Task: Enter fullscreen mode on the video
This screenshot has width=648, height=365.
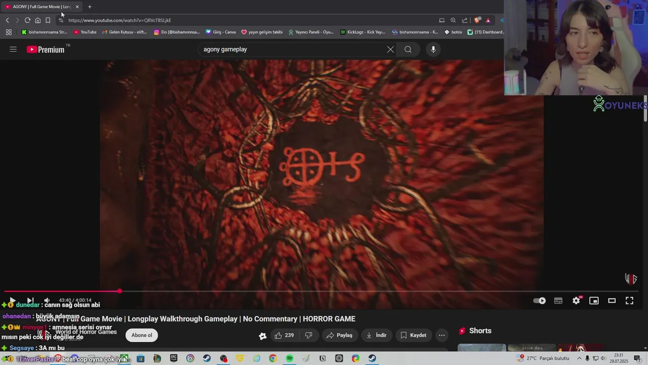Action: [629, 301]
